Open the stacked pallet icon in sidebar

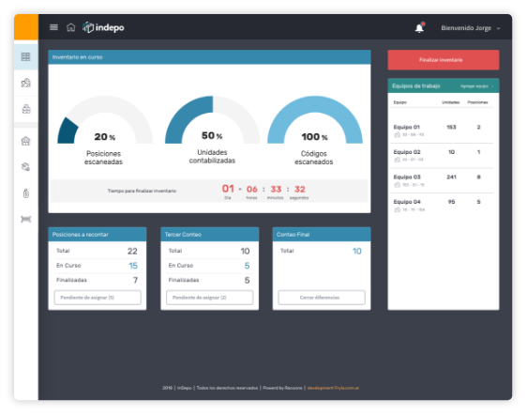pos(26,109)
